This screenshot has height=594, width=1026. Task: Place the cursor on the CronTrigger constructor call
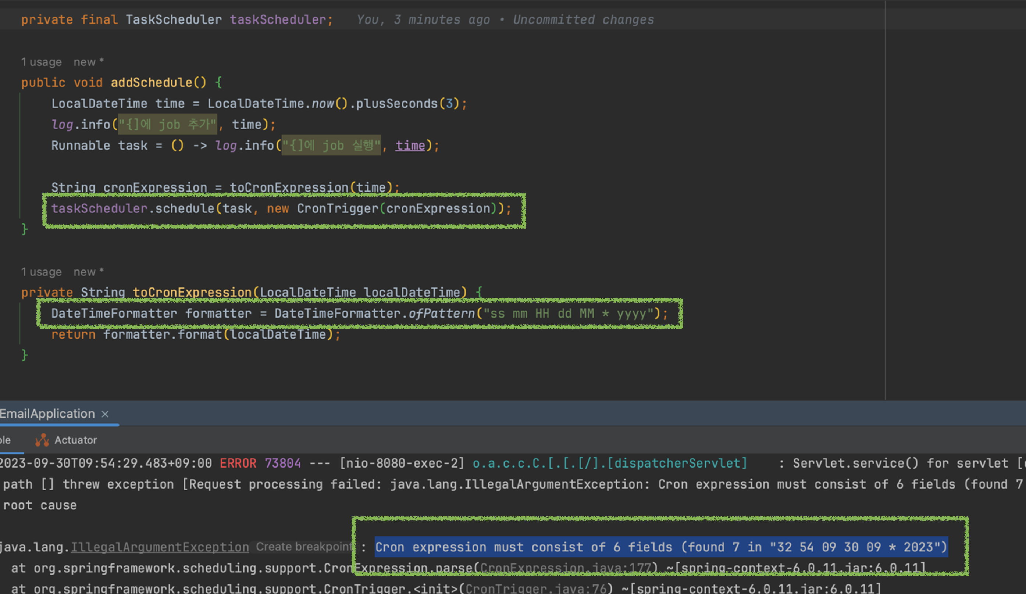[x=338, y=209]
